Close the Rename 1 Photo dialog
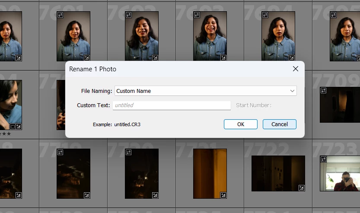The height and width of the screenshot is (213, 360). point(296,69)
